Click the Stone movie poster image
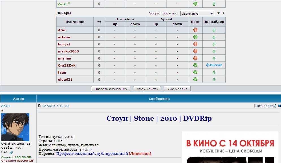Viewport: 281px width, 163px height. tap(230, 147)
